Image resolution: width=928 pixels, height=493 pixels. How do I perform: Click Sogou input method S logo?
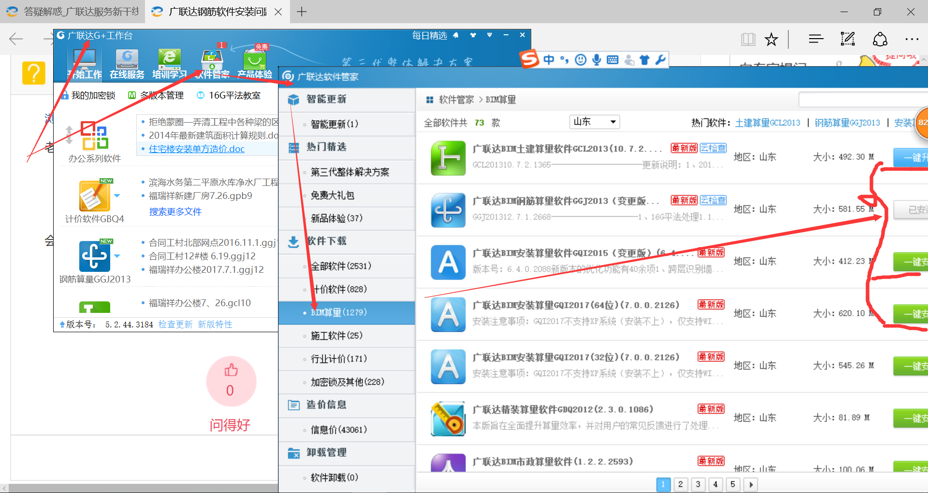click(x=530, y=59)
